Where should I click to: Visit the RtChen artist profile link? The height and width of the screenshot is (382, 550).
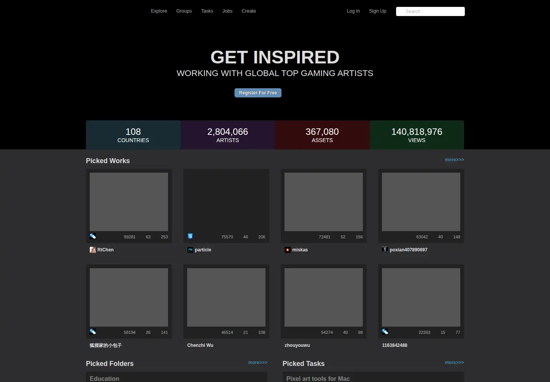105,250
